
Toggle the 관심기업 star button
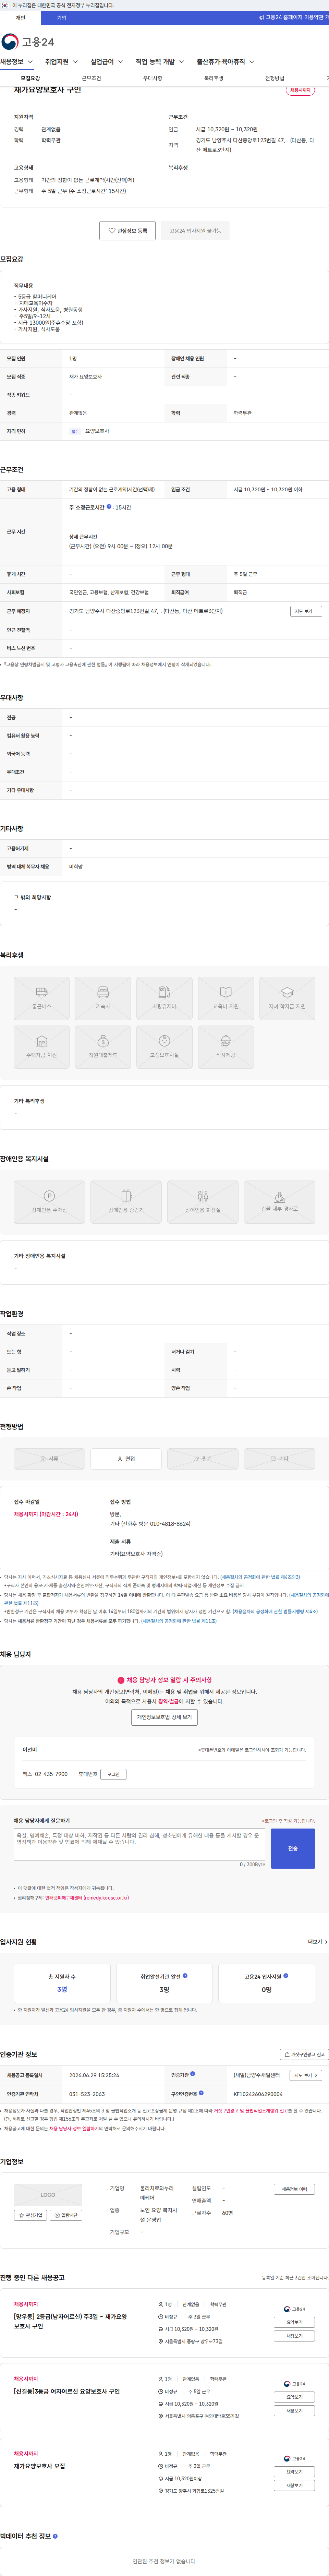pyautogui.click(x=31, y=2215)
